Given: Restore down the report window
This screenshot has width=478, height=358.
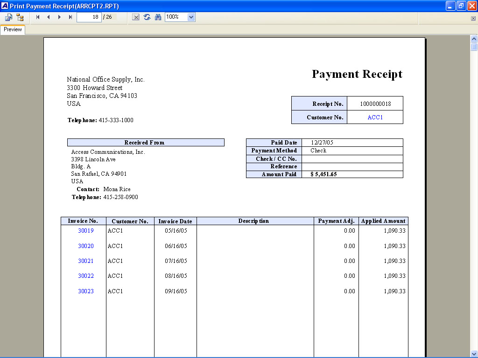Looking at the screenshot, I should tap(461, 6).
